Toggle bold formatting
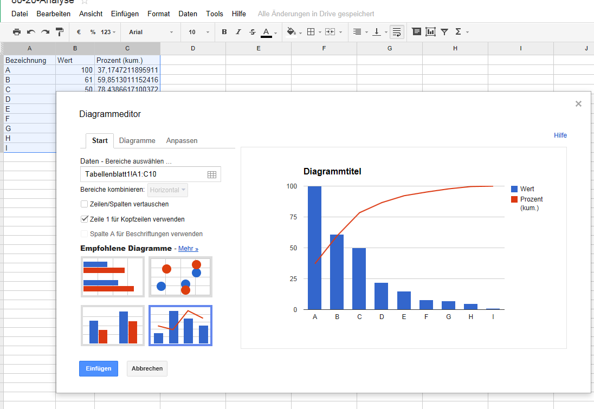Image resolution: width=594 pixels, height=409 pixels. (224, 32)
